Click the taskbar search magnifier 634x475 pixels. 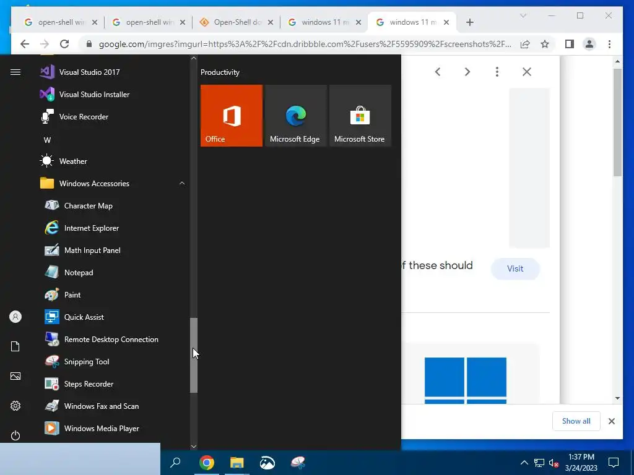point(175,463)
